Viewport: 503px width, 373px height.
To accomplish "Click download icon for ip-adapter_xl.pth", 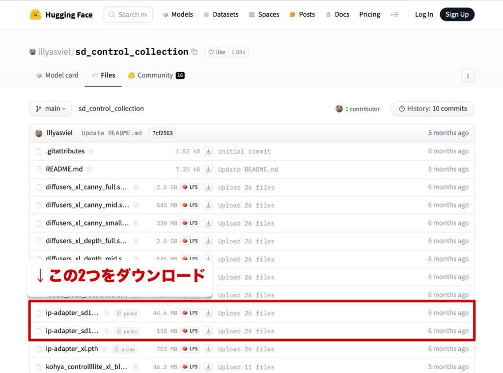I will pos(208,349).
